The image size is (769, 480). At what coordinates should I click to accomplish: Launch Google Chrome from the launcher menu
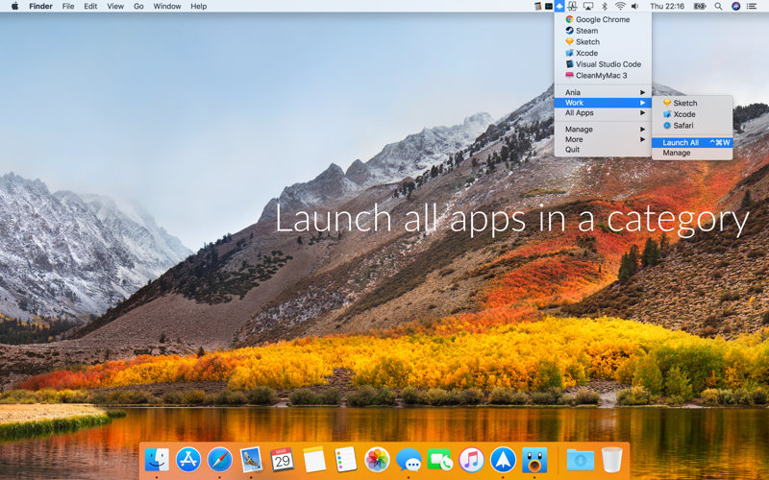[x=603, y=19]
